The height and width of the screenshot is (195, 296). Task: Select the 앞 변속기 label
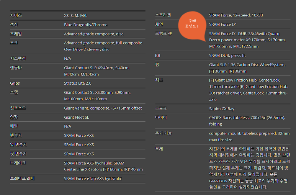point(18,144)
